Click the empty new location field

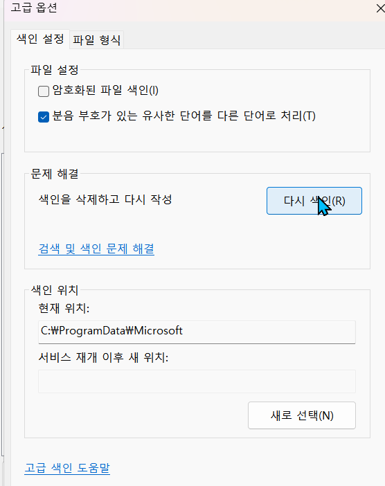point(197,381)
